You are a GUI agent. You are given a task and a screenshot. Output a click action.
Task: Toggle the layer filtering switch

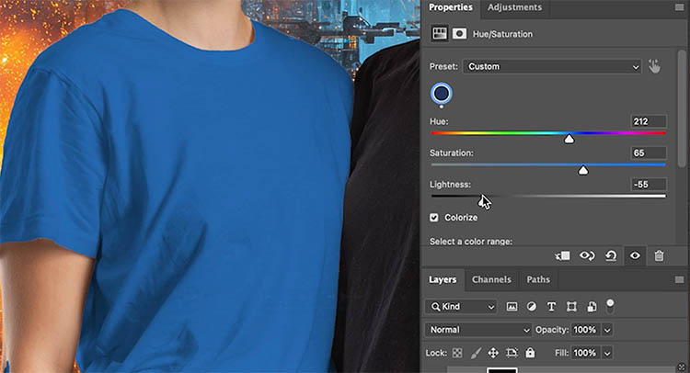coord(610,306)
